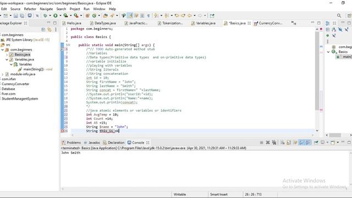Open the Run button dropdown arrow
352x198 pixels.
click(60, 16)
